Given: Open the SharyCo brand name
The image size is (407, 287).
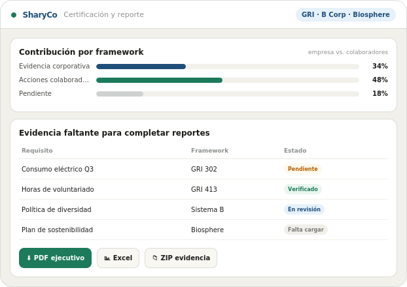Looking at the screenshot, I should coord(40,15).
